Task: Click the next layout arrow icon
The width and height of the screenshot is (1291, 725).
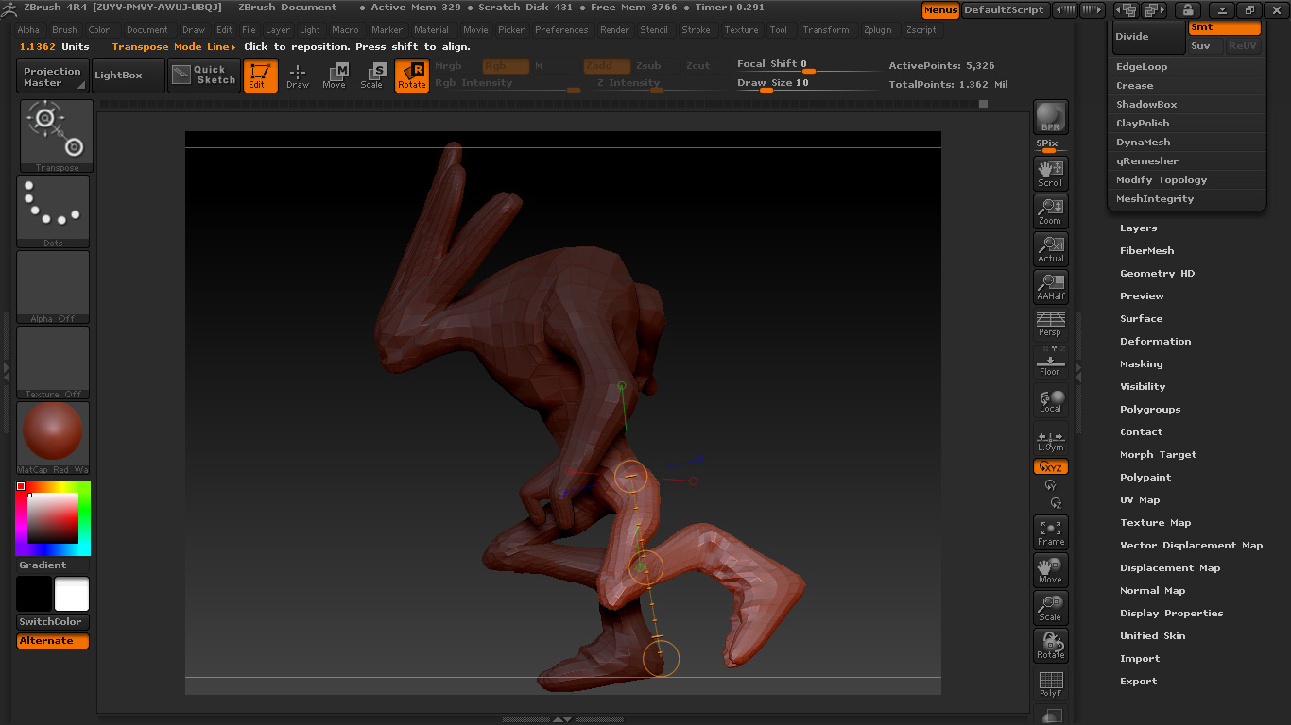Action: [1154, 9]
